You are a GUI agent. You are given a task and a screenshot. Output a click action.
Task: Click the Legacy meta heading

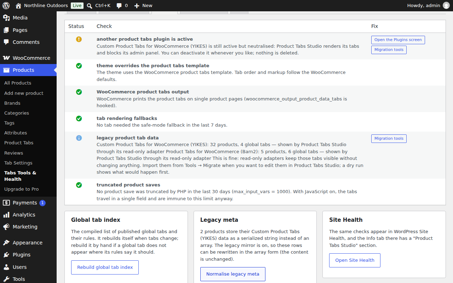(x=219, y=220)
